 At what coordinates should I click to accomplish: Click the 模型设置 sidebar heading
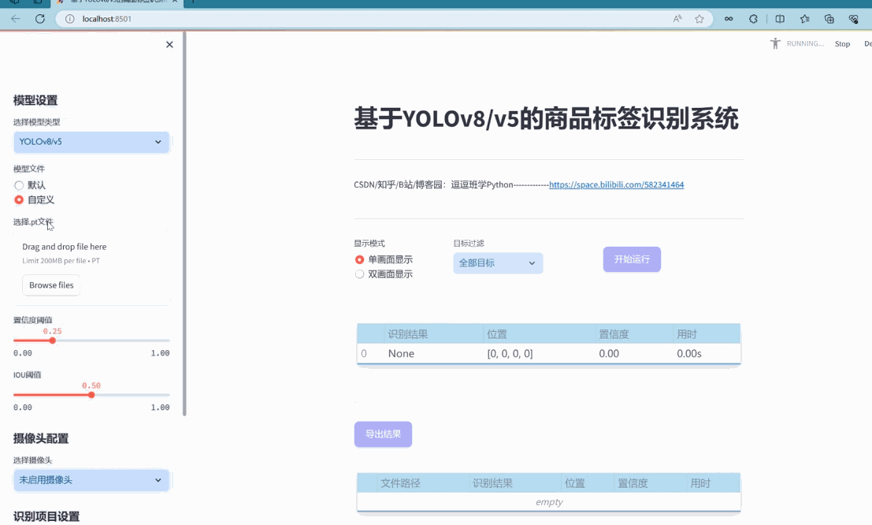point(35,101)
